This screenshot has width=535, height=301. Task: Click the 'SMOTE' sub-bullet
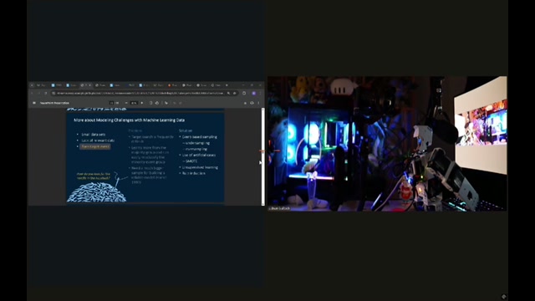[191, 161]
